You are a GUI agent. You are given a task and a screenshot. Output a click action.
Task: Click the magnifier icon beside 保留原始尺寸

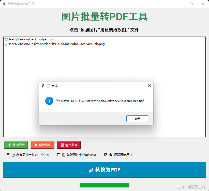pyautogui.click(x=111, y=155)
